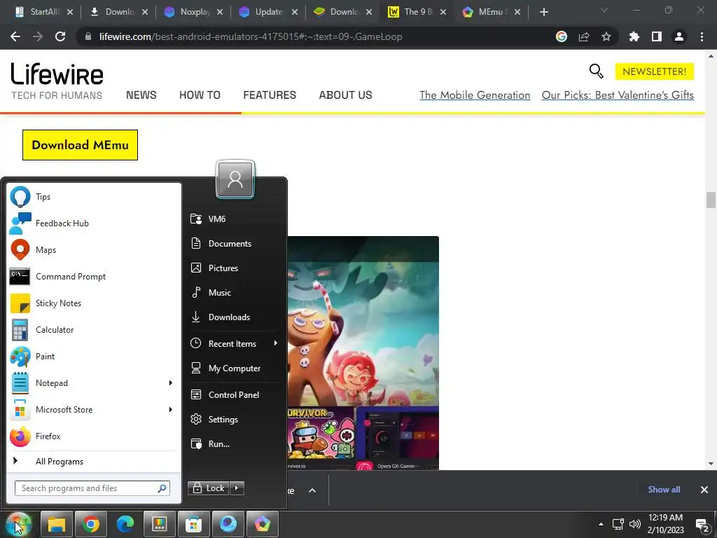Expand the download item chevron
The width and height of the screenshot is (717, 538).
click(x=312, y=490)
